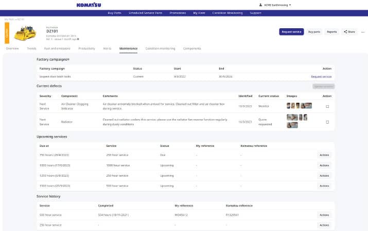This screenshot has height=231, width=368.
Task: Tick the Radiator defect checkbox
Action: click(327, 122)
